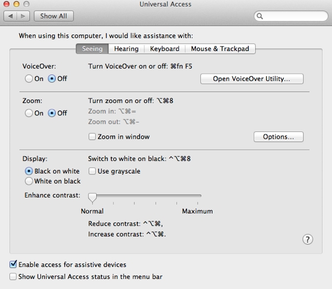Go back with the left arrow button
The image size is (332, 289).
[x=10, y=16]
